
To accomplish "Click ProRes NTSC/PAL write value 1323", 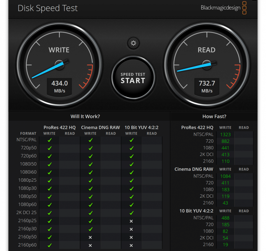I will click(225, 135).
